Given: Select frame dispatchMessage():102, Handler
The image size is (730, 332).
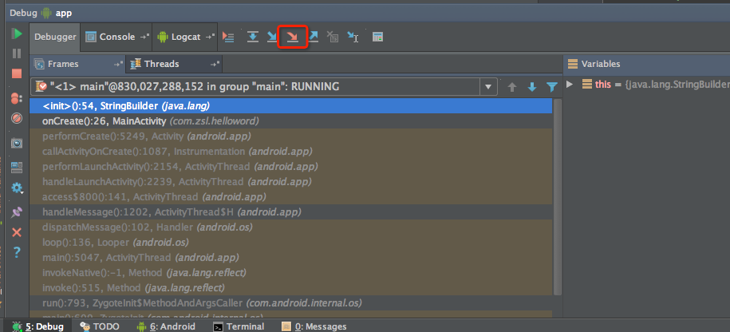Looking at the screenshot, I should point(291,227).
